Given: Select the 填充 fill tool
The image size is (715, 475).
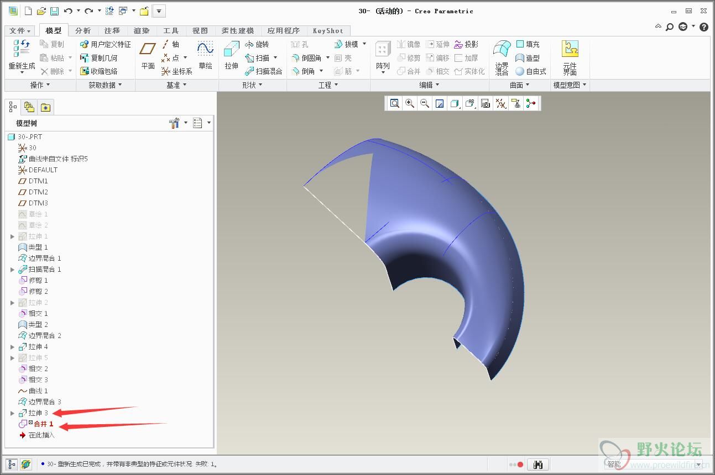Looking at the screenshot, I should [528, 44].
